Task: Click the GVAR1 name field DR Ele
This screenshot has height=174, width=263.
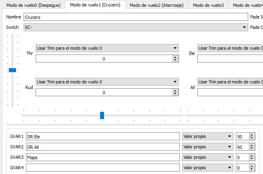Action: 102,136
